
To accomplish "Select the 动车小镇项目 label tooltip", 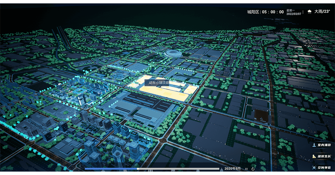I will tap(159, 83).
